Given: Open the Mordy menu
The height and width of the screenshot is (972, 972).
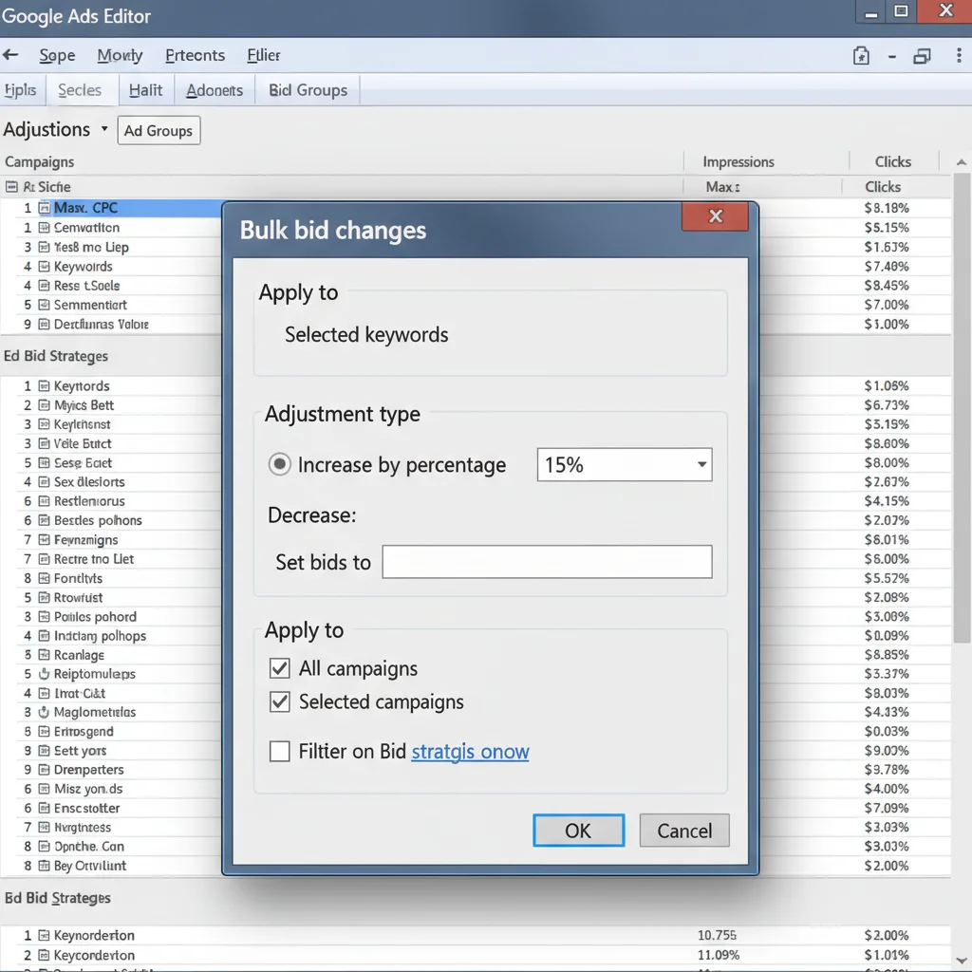Looking at the screenshot, I should click(x=120, y=56).
